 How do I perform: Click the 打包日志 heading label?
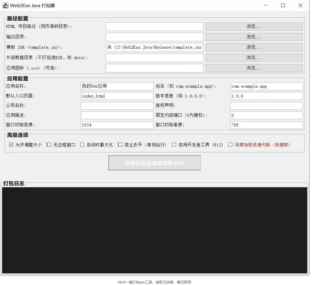pyautogui.click(x=14, y=183)
